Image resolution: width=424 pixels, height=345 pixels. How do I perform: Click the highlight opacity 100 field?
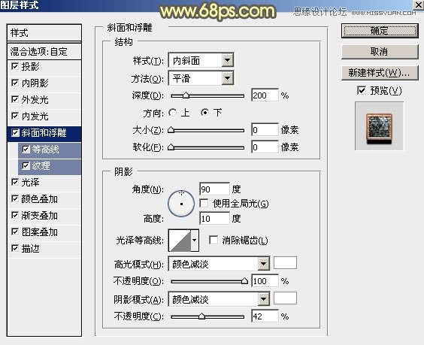(265, 281)
